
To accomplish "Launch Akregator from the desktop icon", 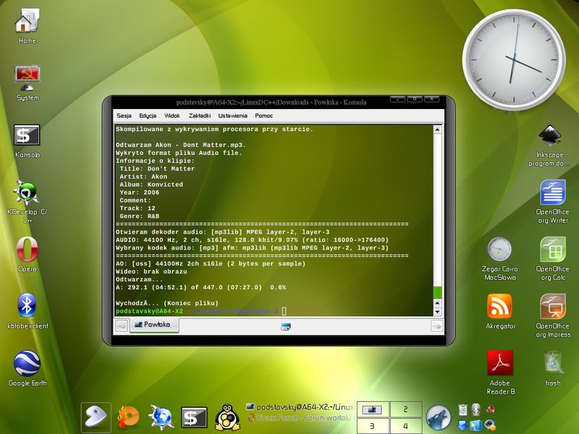I will (500, 311).
